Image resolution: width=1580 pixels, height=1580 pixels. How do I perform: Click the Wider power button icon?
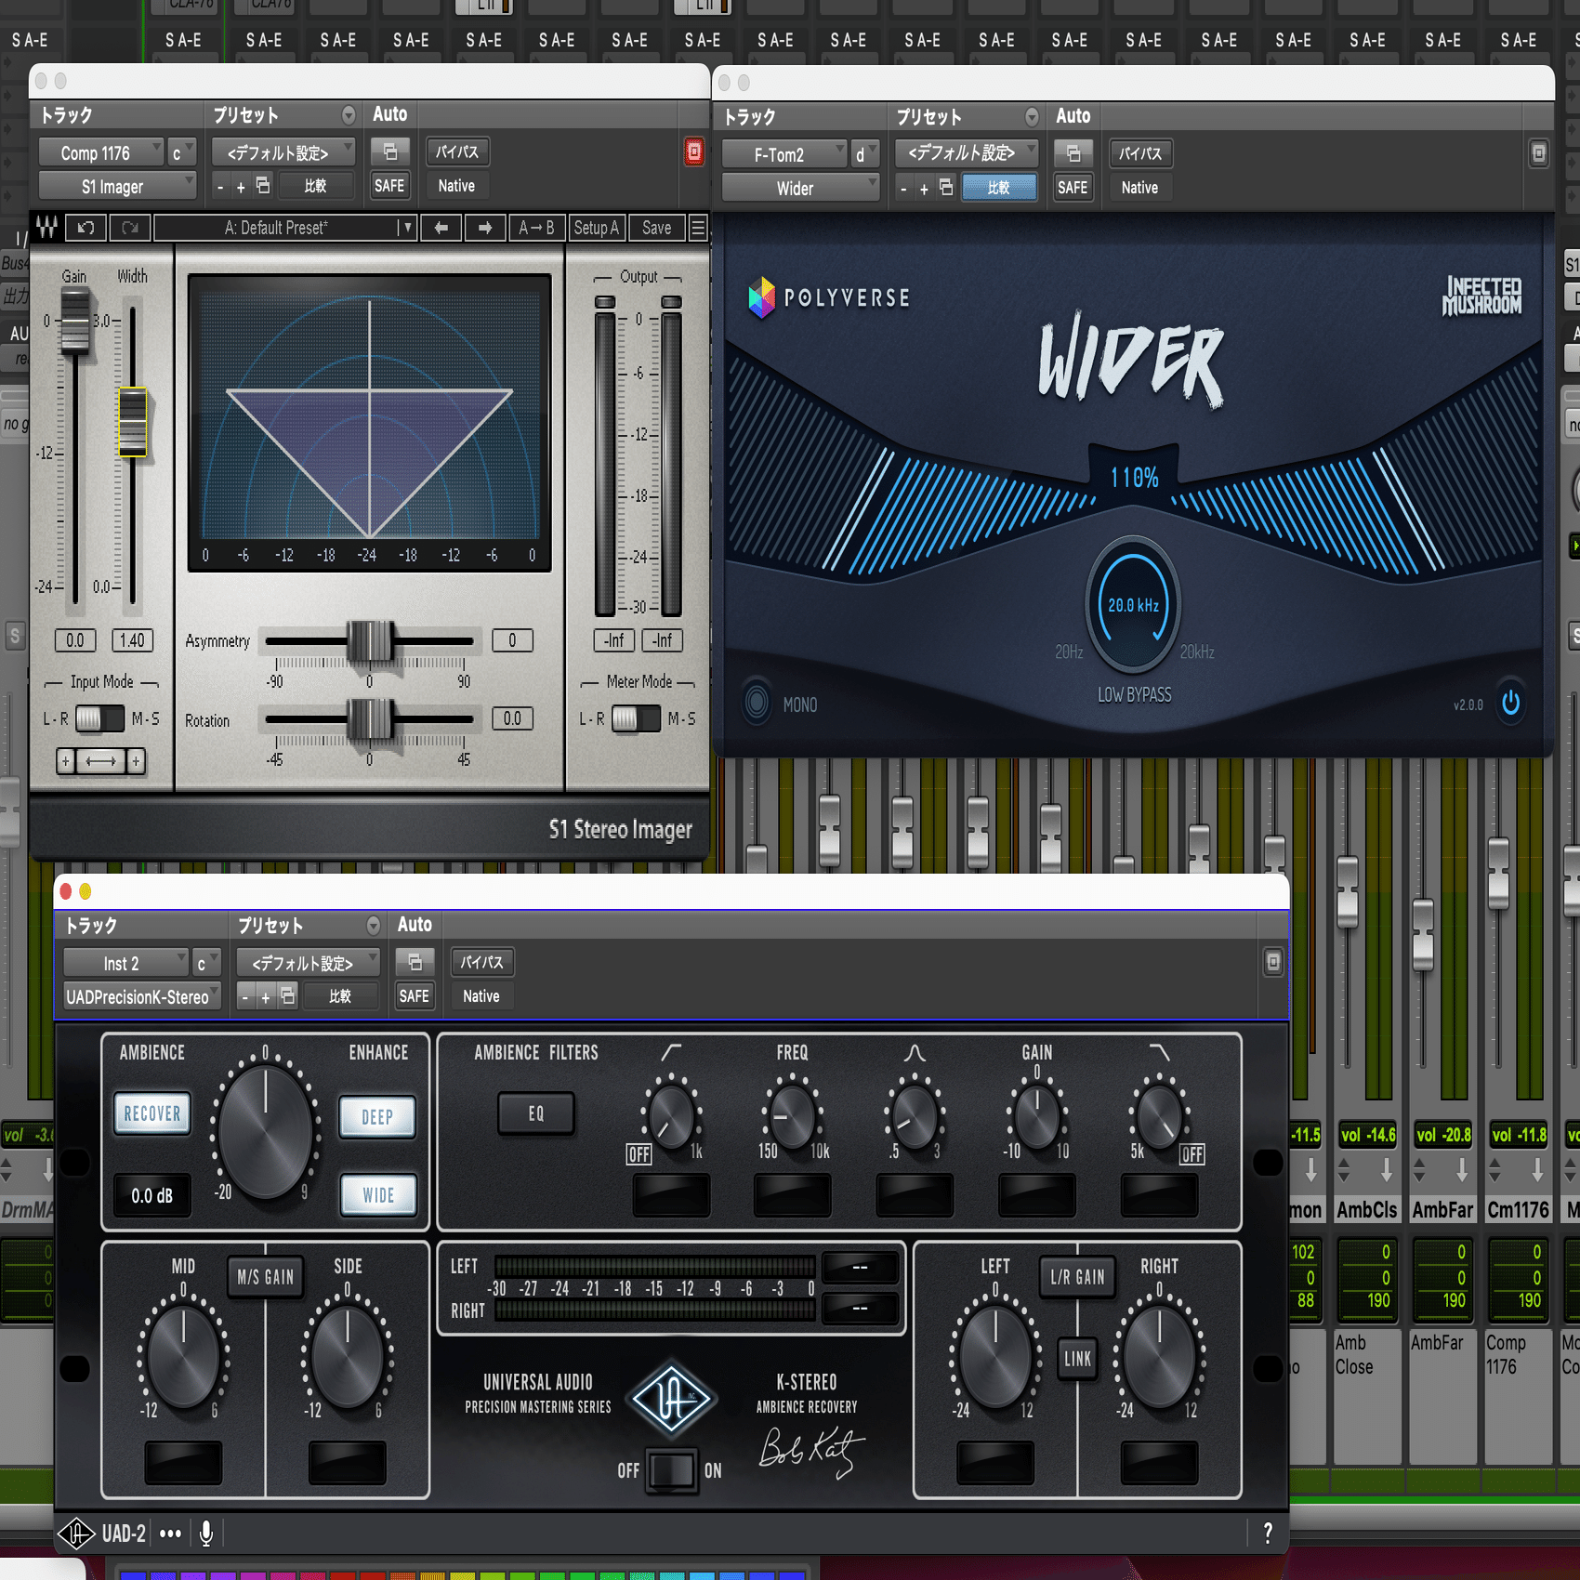(1511, 703)
